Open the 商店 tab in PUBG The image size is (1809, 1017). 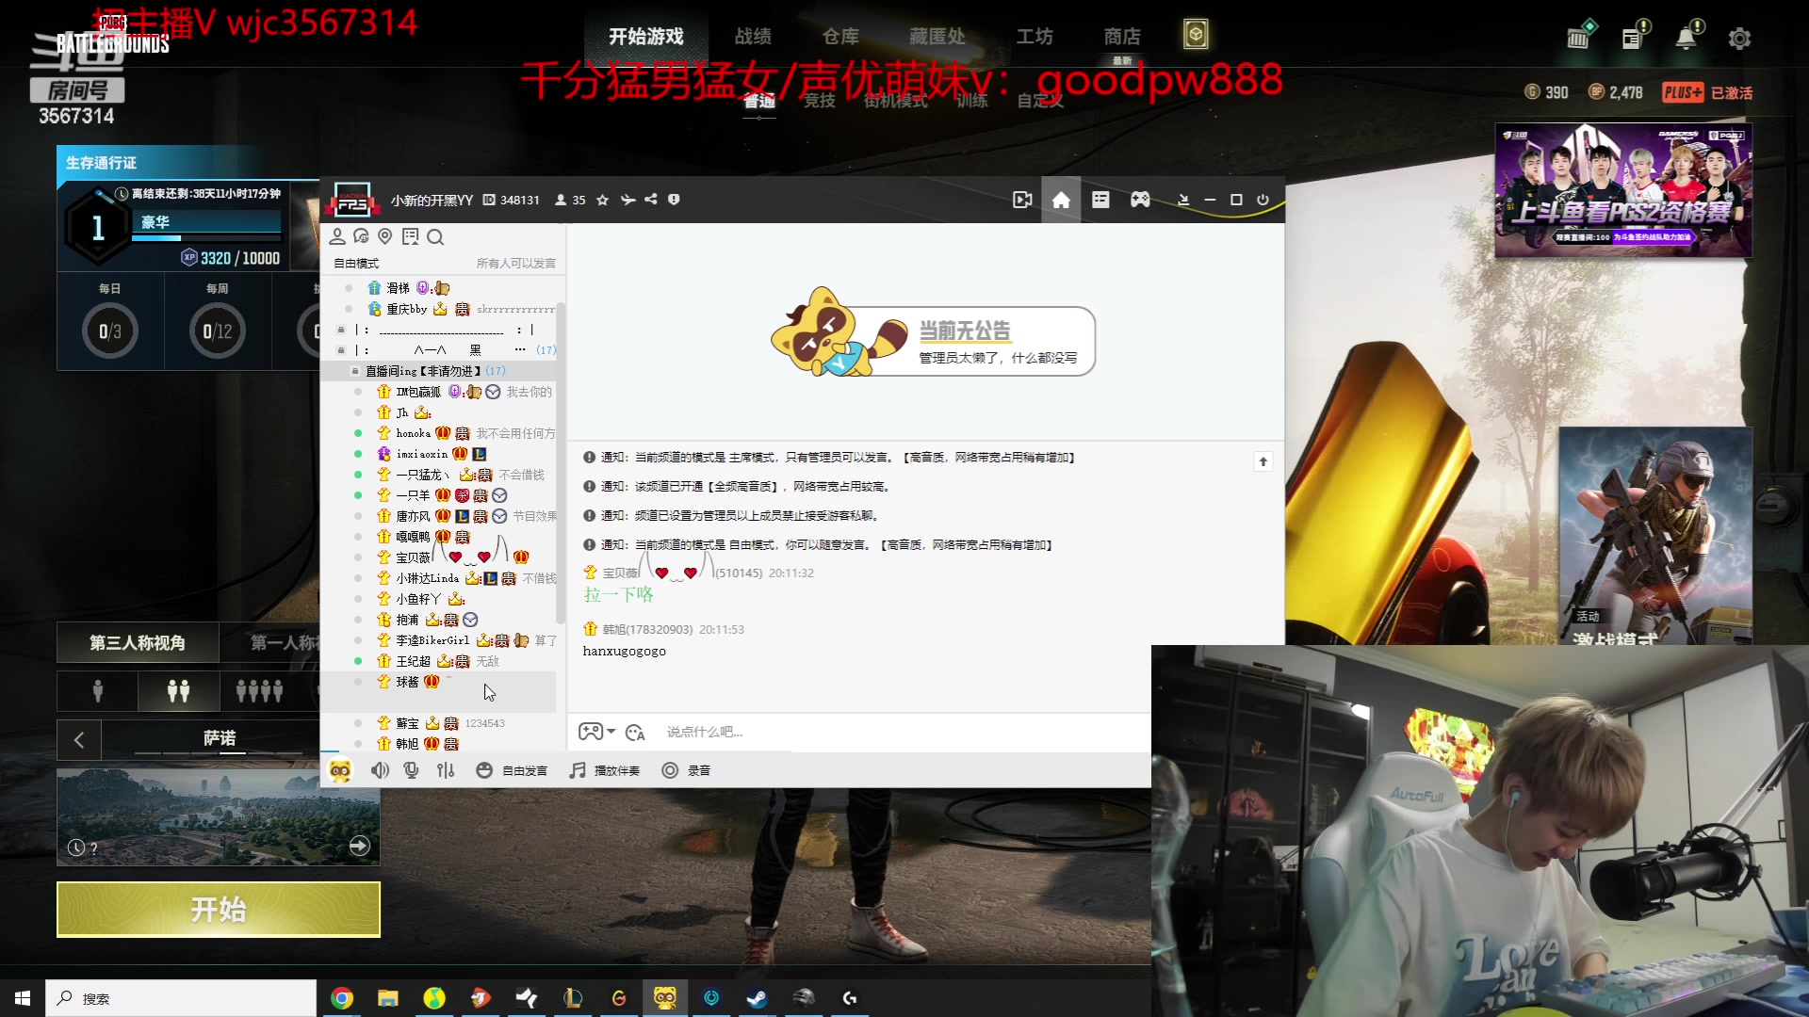pyautogui.click(x=1121, y=37)
